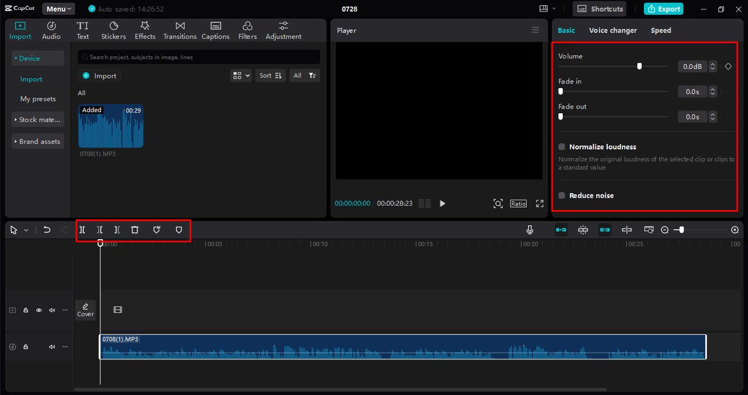The height and width of the screenshot is (395, 748).
Task: Click the Volume keyframe diamond icon
Action: tap(728, 67)
